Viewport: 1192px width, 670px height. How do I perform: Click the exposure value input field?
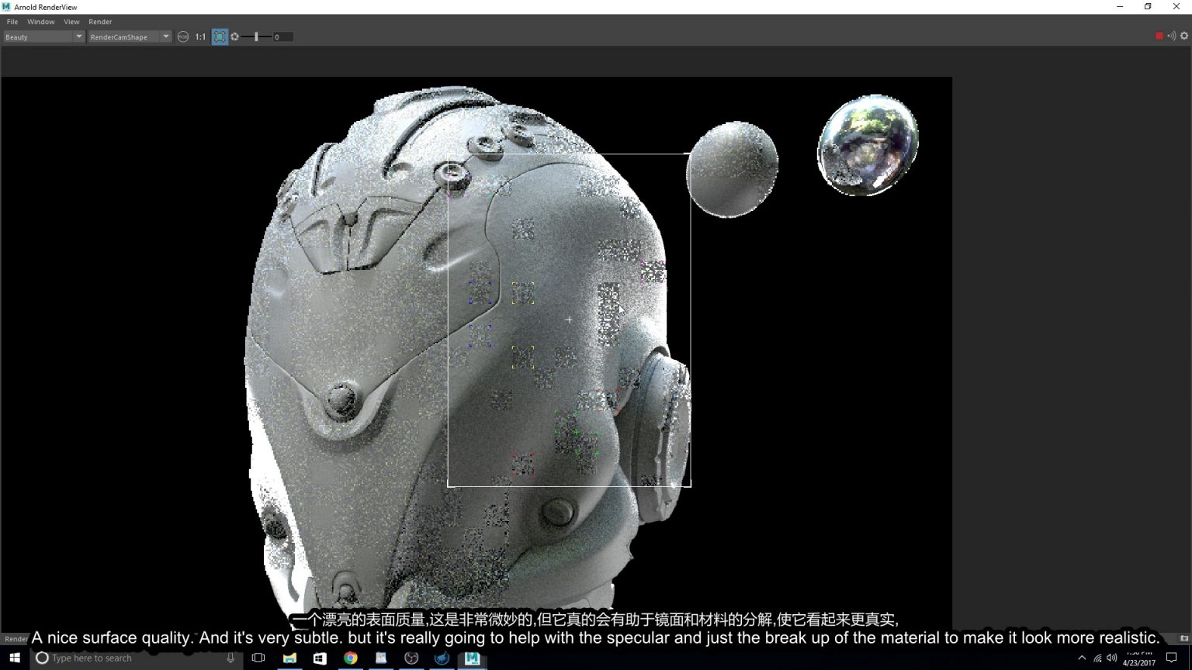coord(282,36)
